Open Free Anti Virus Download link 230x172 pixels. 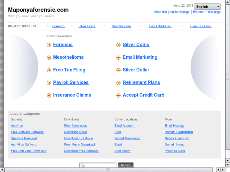(x=28, y=151)
